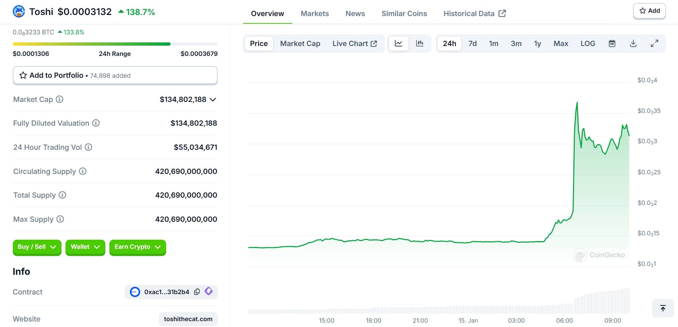Set chart range to 24h
Viewport: 678px width, 327px height.
click(x=449, y=43)
